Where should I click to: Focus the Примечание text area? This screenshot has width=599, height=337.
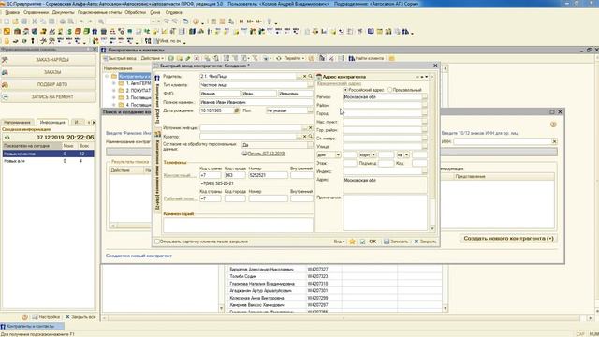(x=385, y=212)
